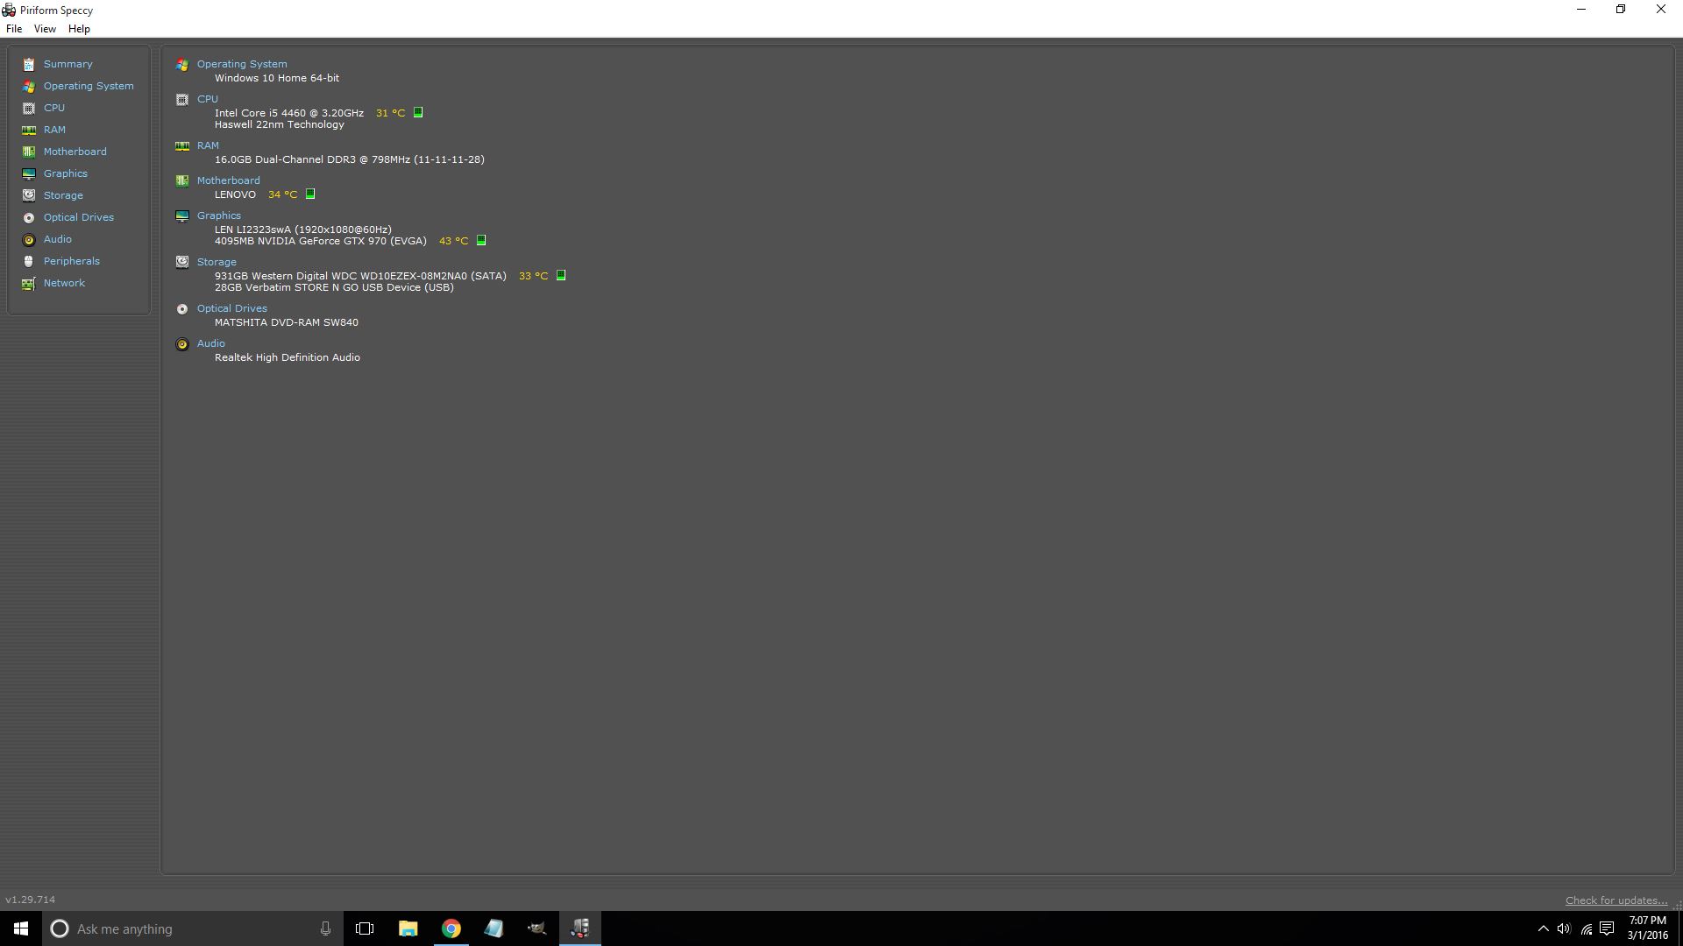The height and width of the screenshot is (946, 1683).
Task: Click the Storage drive icon in sidebar
Action: point(29,195)
